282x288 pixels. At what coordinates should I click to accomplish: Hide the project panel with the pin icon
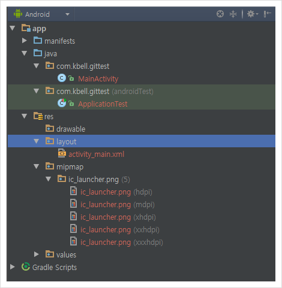tap(267, 14)
